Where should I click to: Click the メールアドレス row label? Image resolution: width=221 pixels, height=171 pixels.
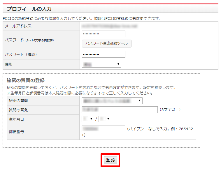(x=18, y=26)
